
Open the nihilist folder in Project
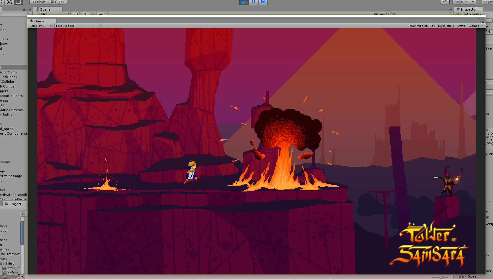click(x=9, y=263)
